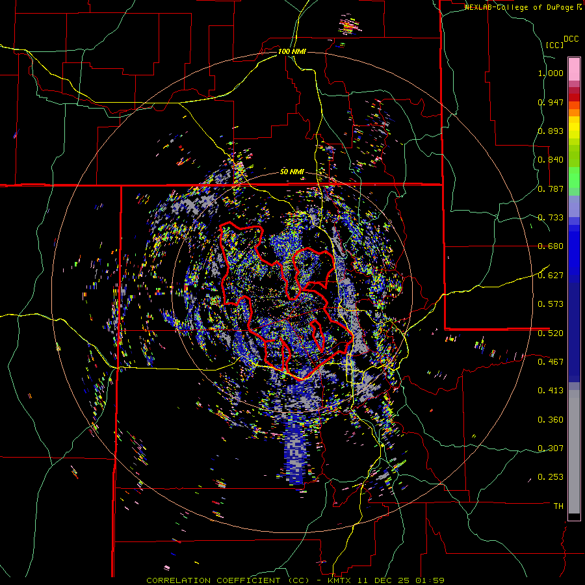Select the 0.840 scale value

[x=551, y=160]
